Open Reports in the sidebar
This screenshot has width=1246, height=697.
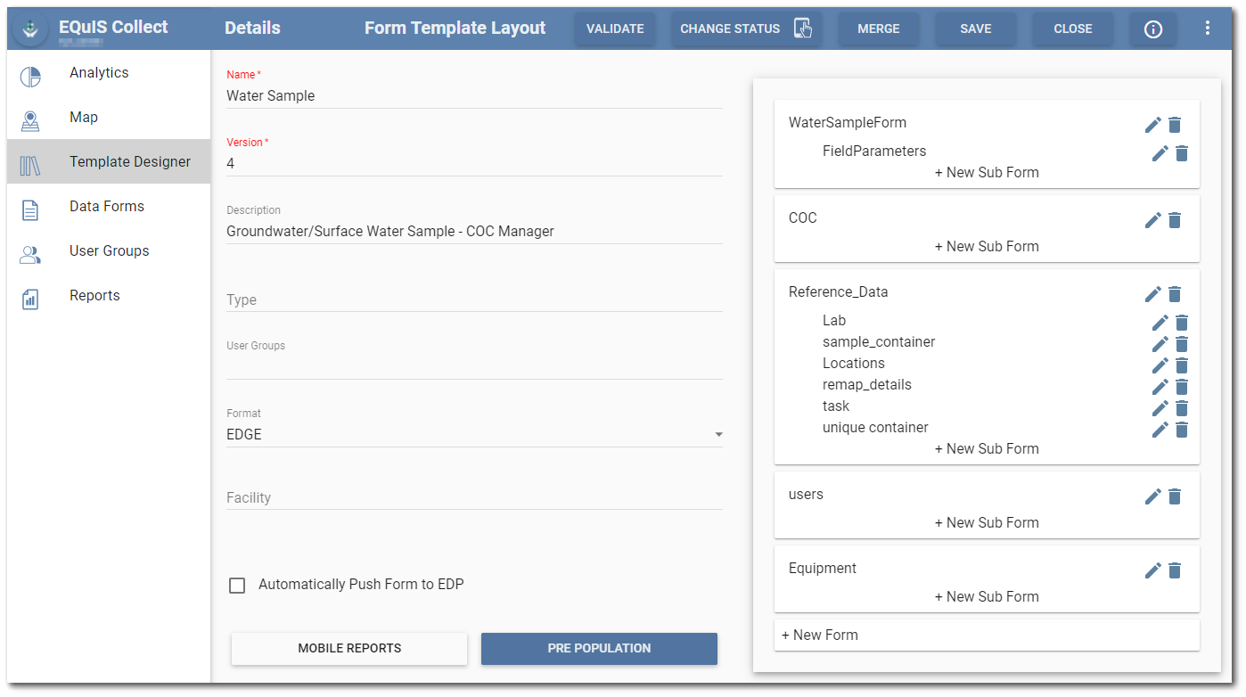click(x=109, y=296)
